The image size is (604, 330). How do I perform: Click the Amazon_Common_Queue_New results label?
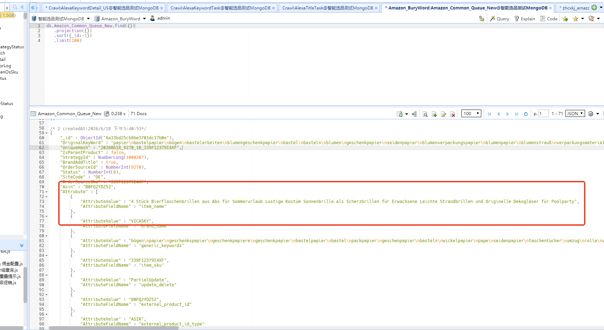[x=69, y=114]
